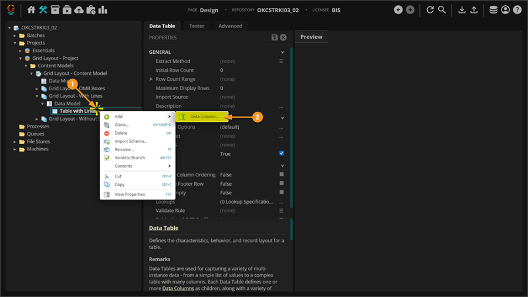
Task: Open the help question mark icon
Action: [517, 10]
